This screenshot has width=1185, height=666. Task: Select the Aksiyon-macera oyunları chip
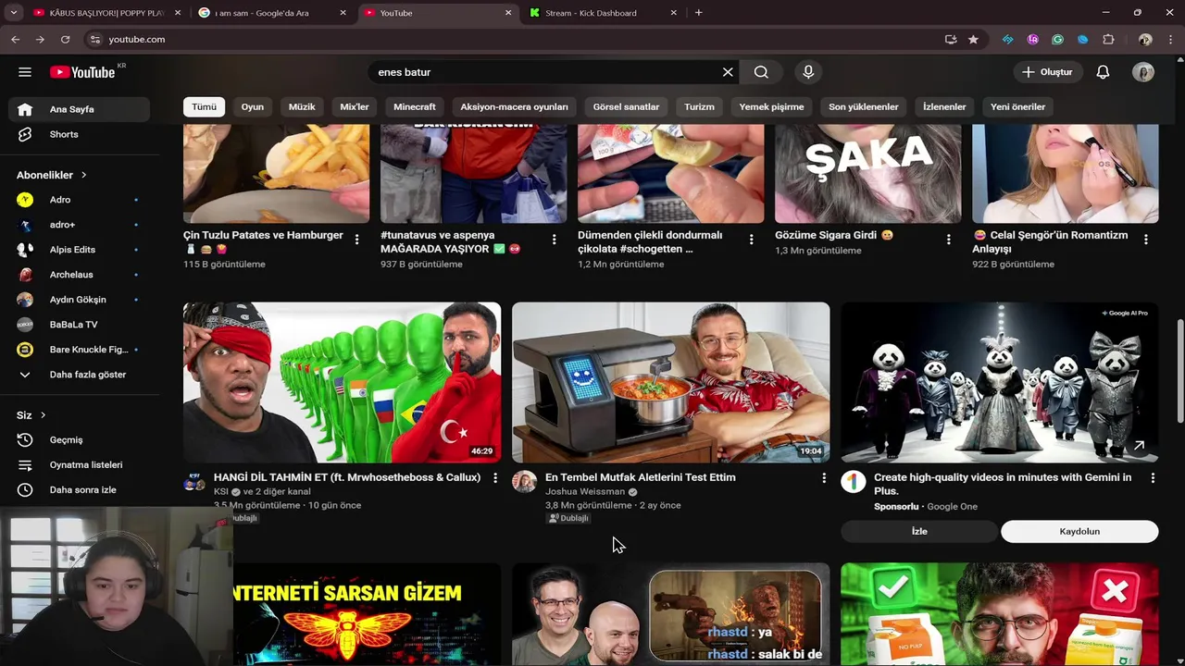coord(515,106)
